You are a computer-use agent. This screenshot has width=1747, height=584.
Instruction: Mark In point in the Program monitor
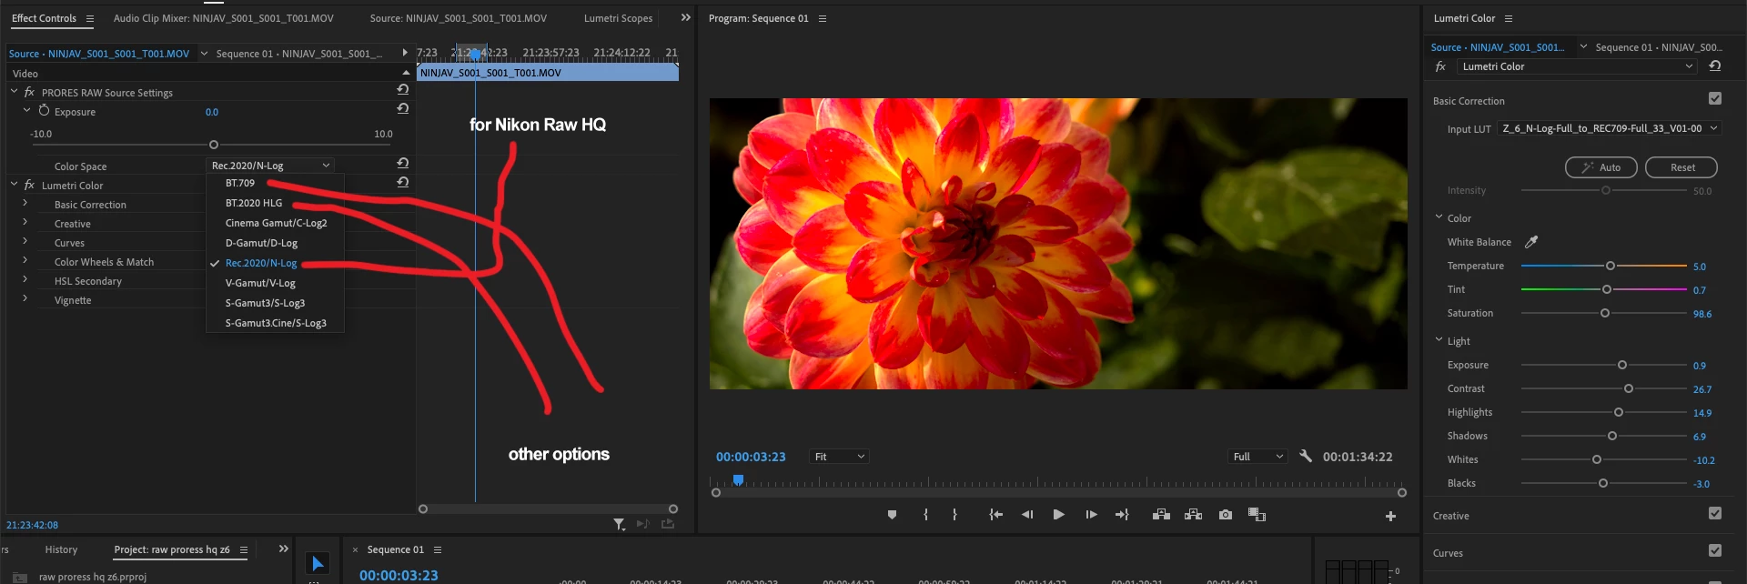coord(925,515)
